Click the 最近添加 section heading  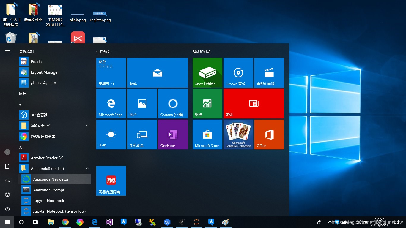point(26,52)
